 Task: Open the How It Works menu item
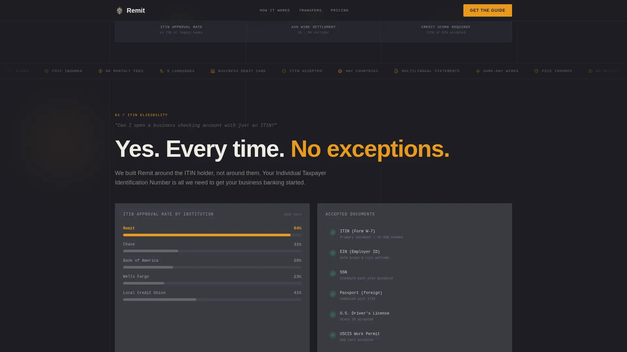click(275, 10)
